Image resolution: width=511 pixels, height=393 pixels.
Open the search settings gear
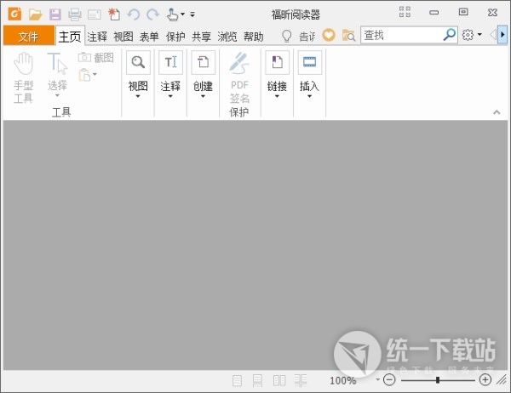click(468, 35)
